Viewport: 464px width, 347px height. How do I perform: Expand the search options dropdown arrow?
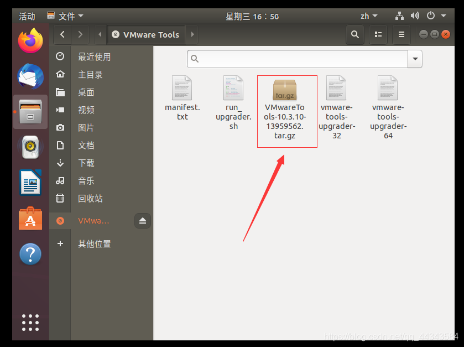415,59
